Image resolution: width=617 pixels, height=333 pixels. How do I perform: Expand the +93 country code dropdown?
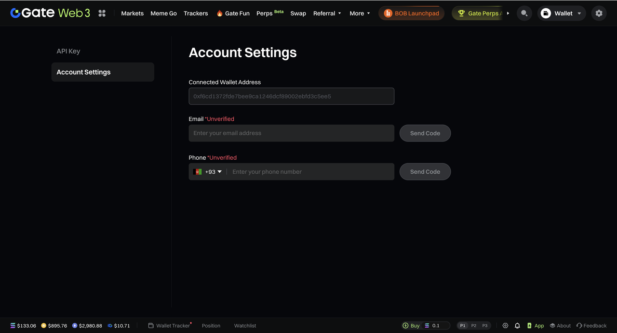(208, 172)
